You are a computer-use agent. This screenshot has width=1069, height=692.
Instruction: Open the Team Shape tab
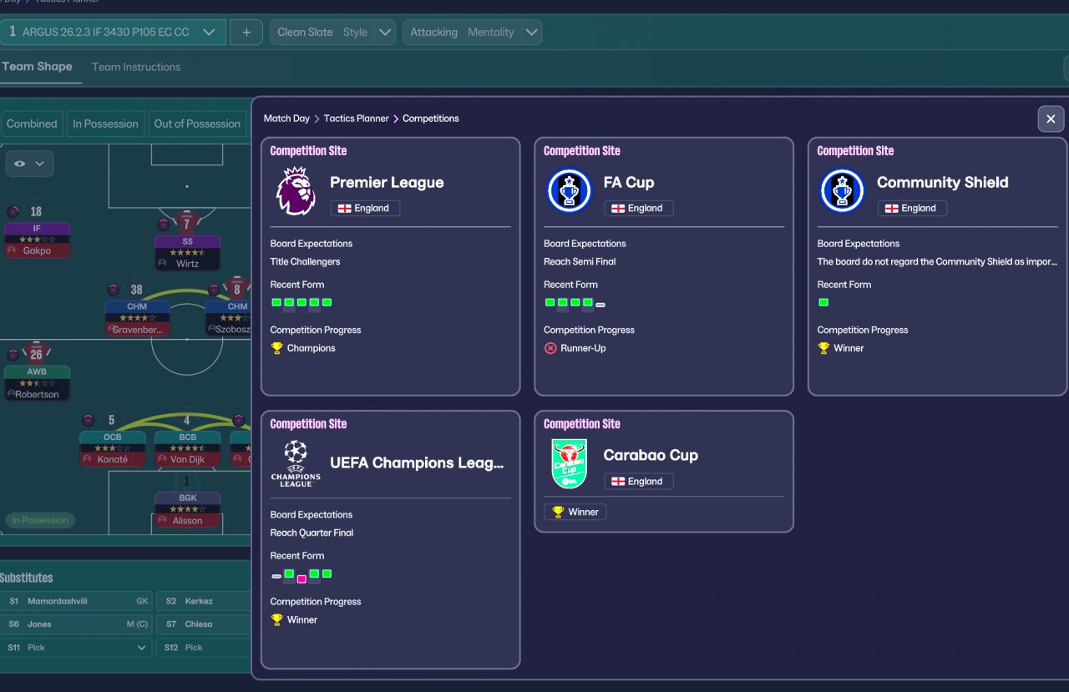coord(37,67)
